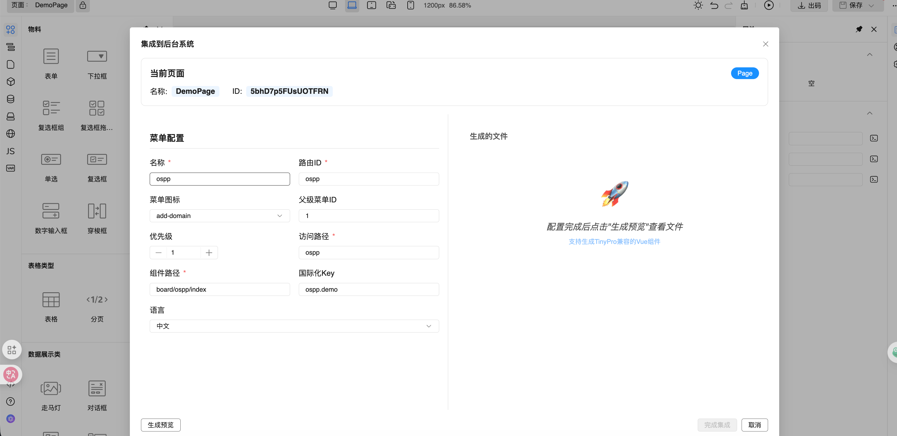The width and height of the screenshot is (897, 436).
Task: Switch to the mobile viewport mode icon
Action: 411,5
